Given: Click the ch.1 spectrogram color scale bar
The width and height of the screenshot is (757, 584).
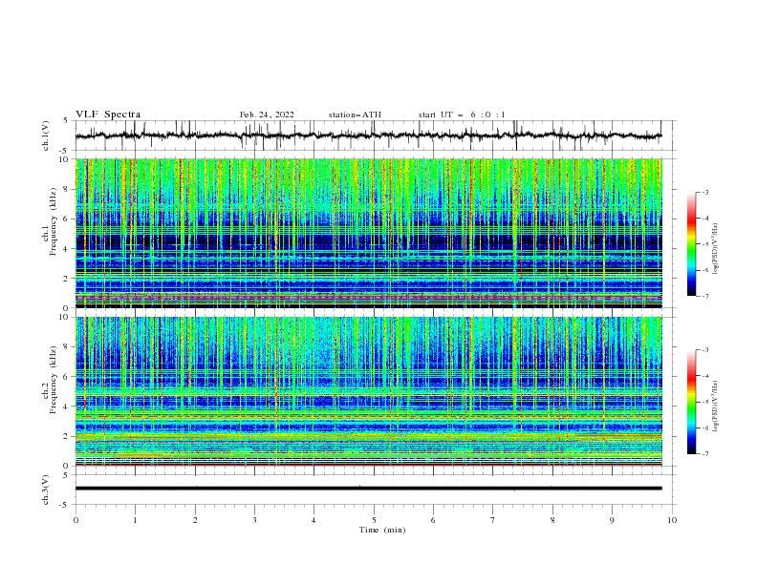Looking at the screenshot, I should point(692,243).
